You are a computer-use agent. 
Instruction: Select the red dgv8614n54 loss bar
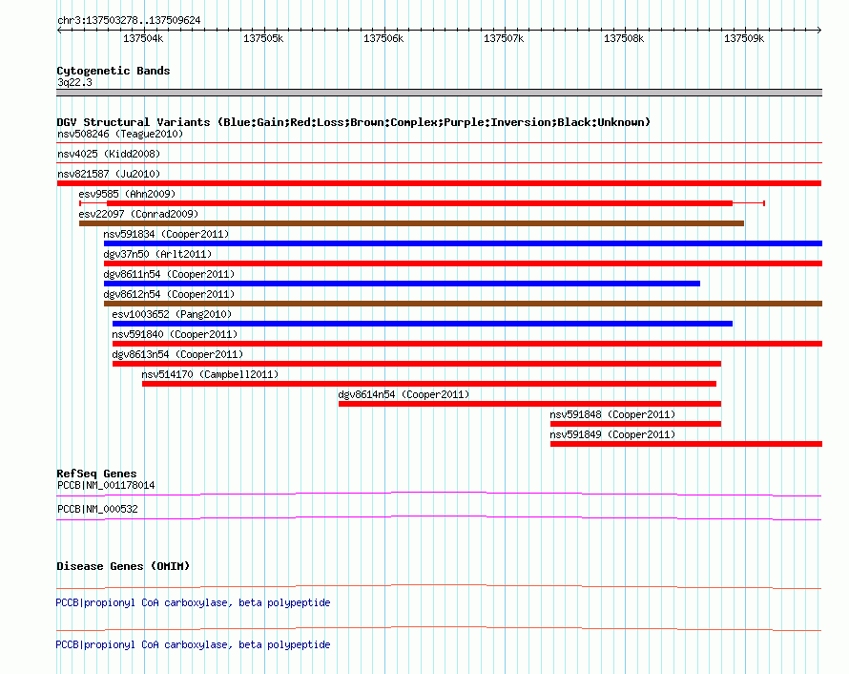(529, 404)
